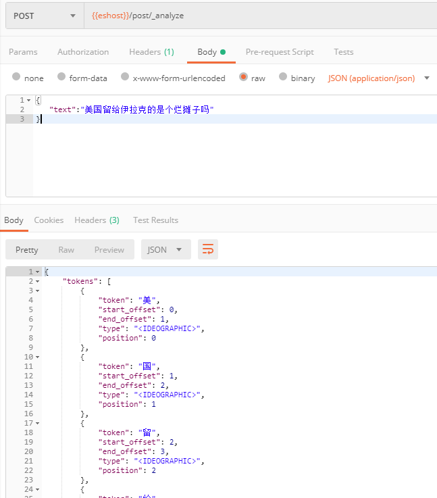The width and height of the screenshot is (437, 498).
Task: Select the raw body radio button
Action: 243,76
